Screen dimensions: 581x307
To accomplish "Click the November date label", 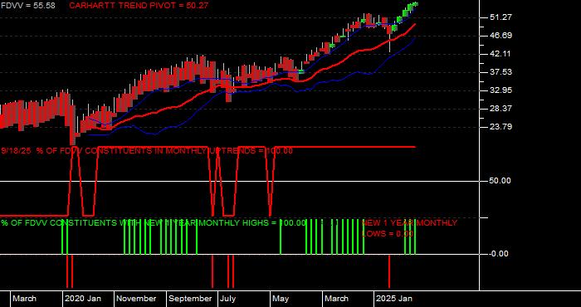I will 136,299.
